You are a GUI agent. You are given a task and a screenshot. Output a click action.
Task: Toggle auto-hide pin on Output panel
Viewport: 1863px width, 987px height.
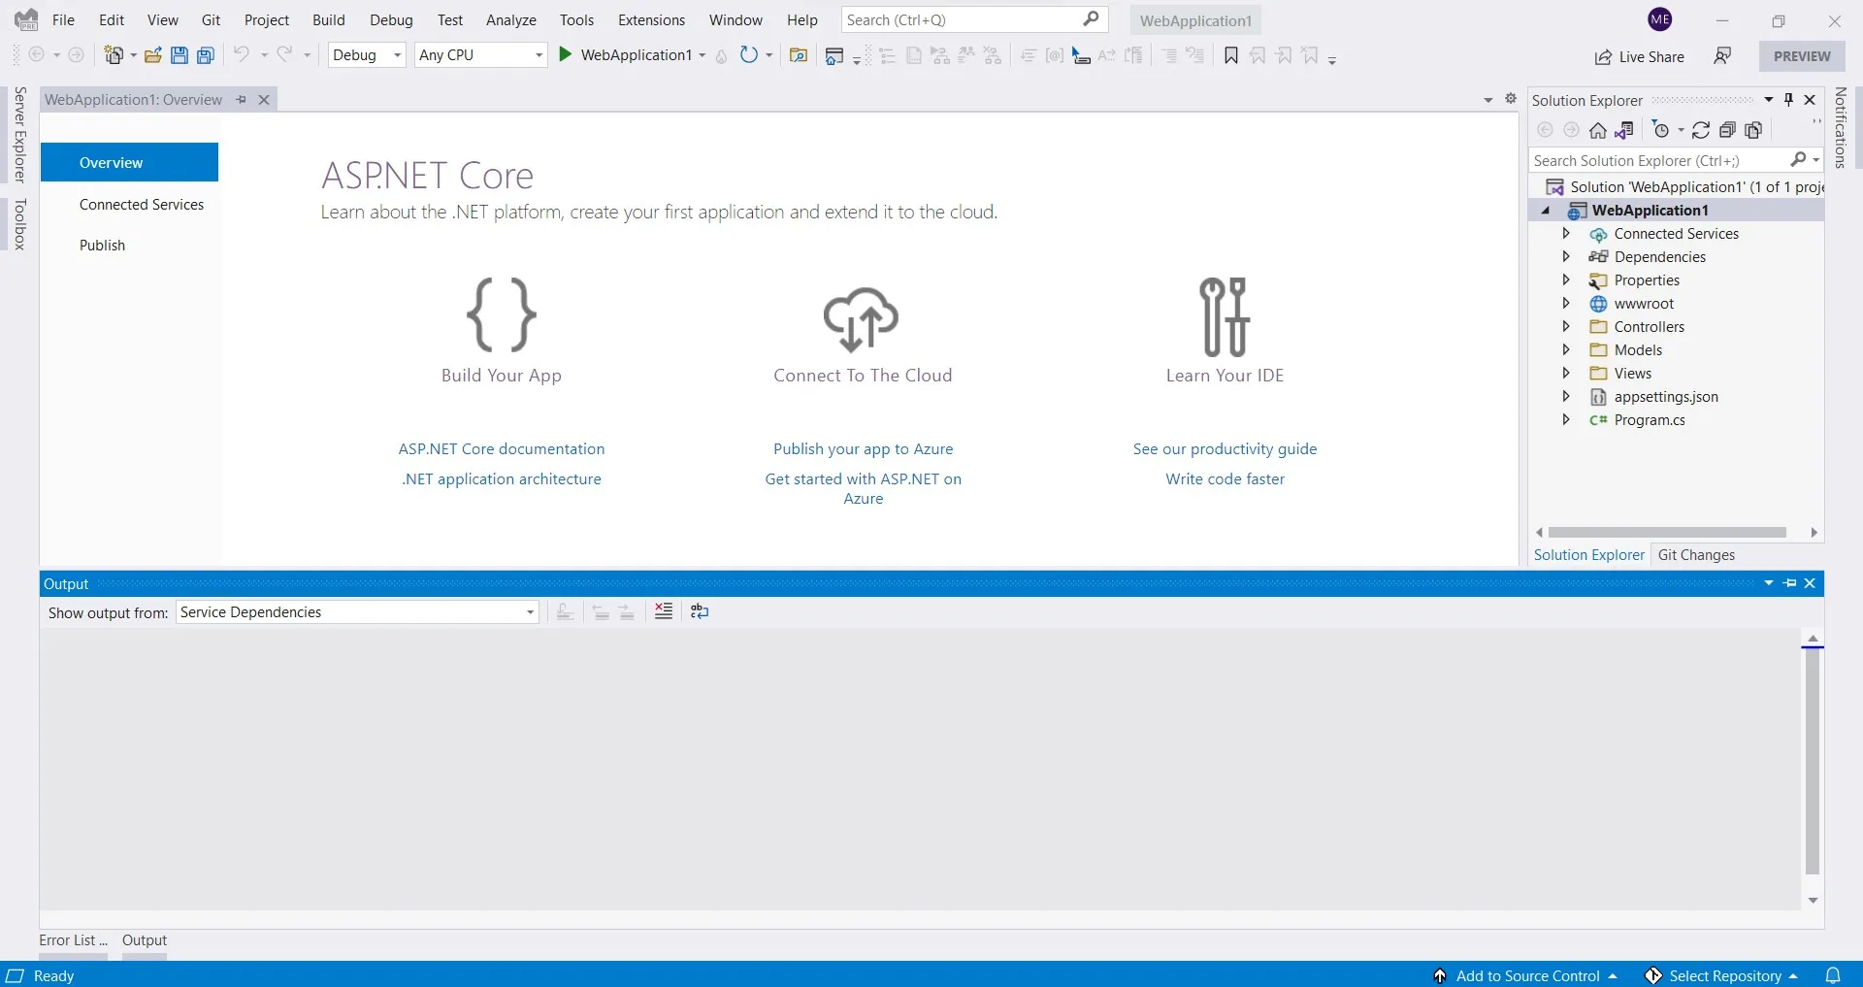pyautogui.click(x=1790, y=583)
